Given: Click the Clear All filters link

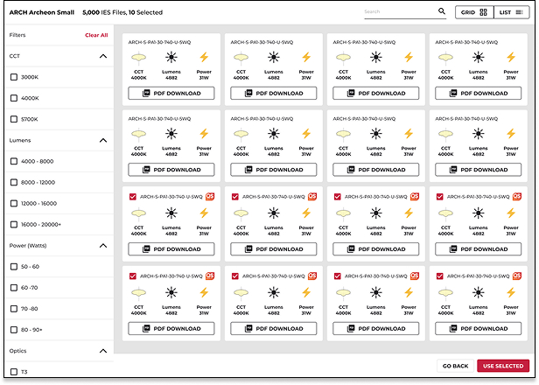Looking at the screenshot, I should click(96, 35).
